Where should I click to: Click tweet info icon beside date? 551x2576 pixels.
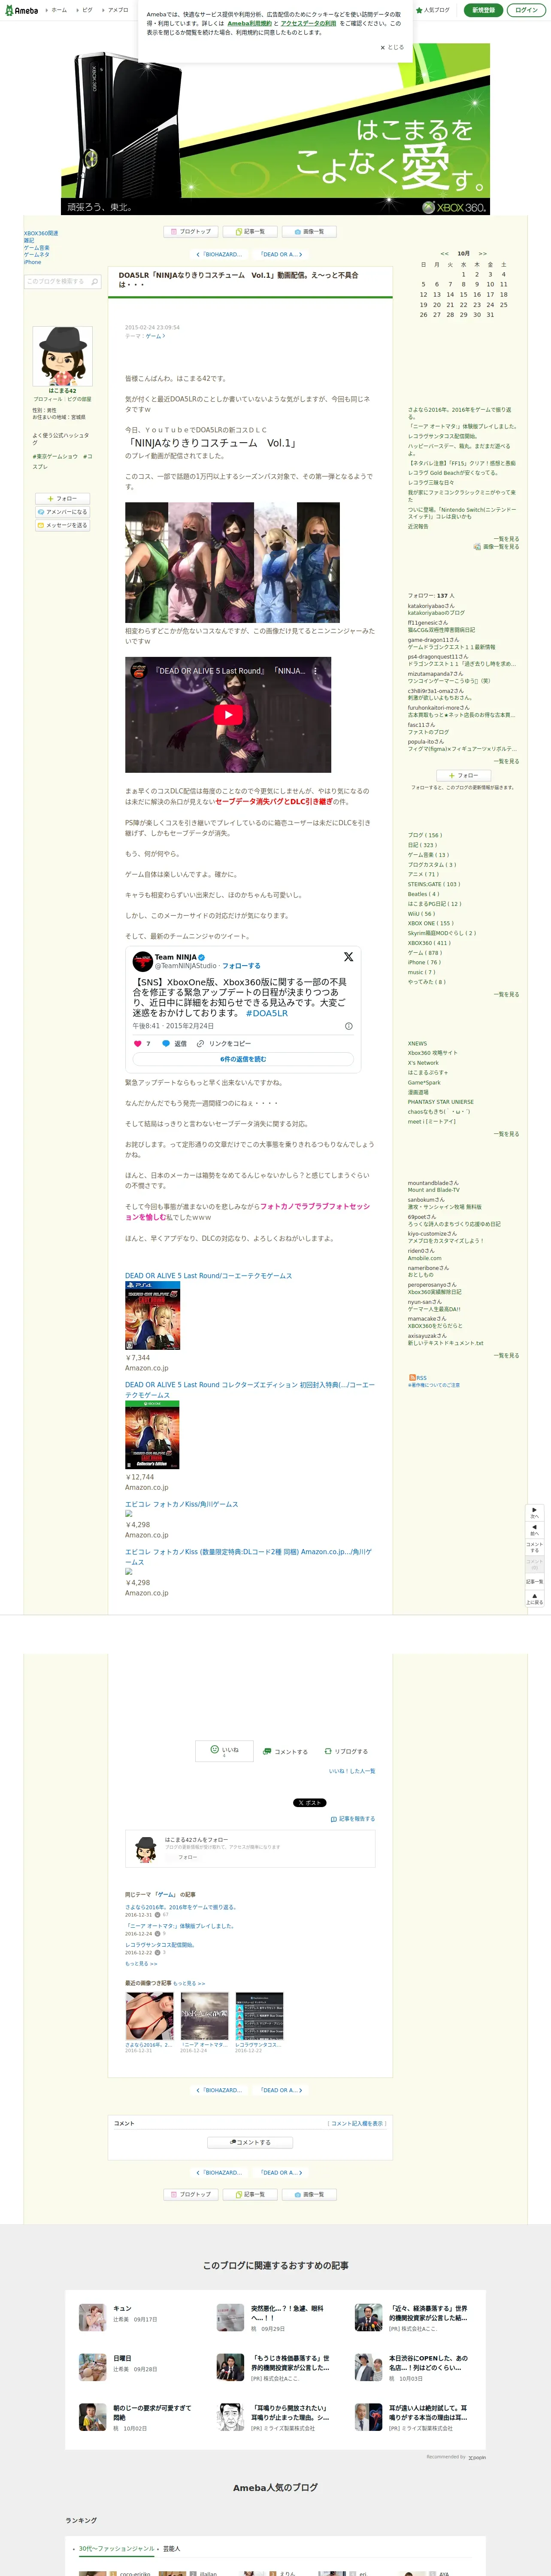pos(349,1026)
